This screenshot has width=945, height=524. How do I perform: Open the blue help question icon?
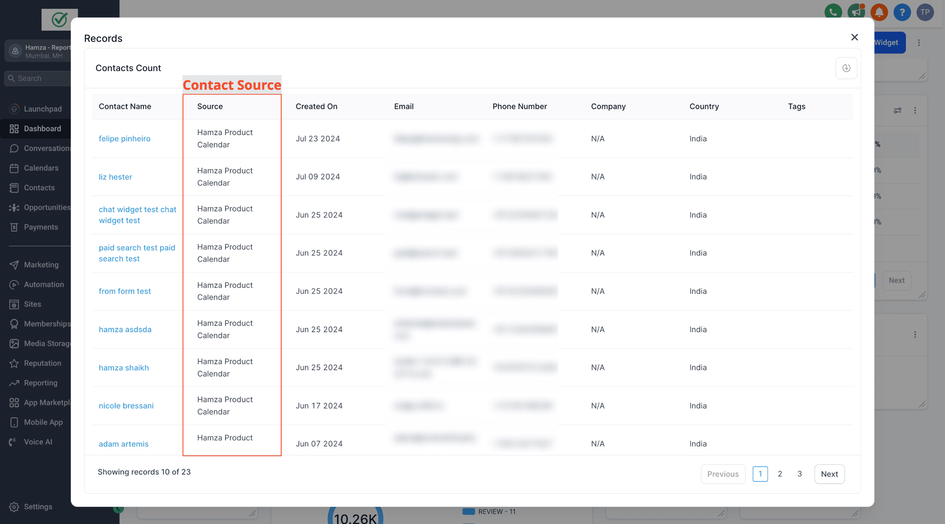coord(902,12)
